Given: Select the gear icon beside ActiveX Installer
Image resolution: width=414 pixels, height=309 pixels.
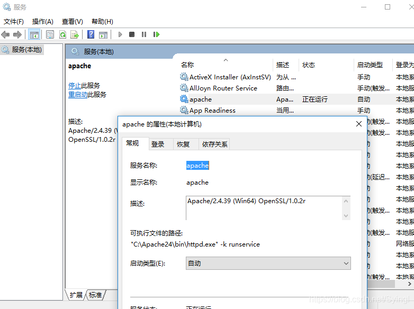Looking at the screenshot, I should pos(184,77).
